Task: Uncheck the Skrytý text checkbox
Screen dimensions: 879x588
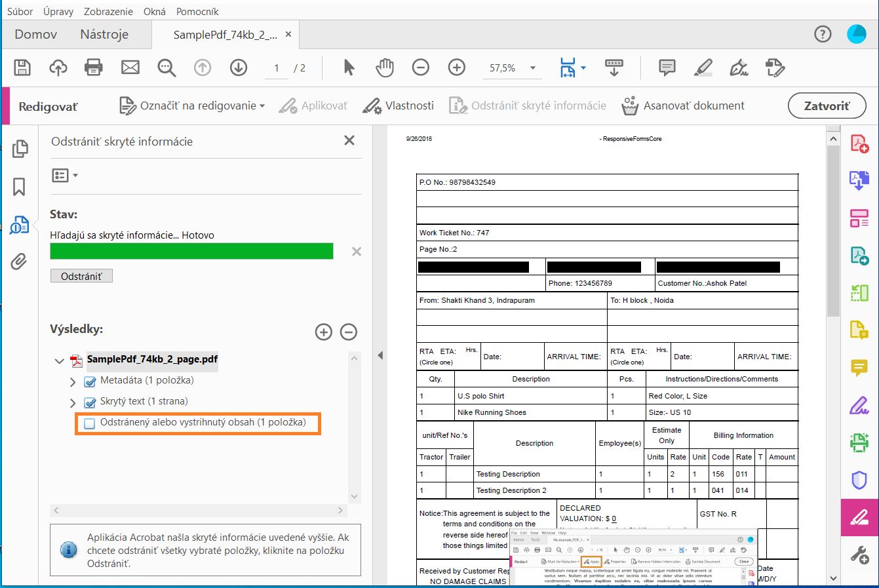Action: tap(90, 402)
